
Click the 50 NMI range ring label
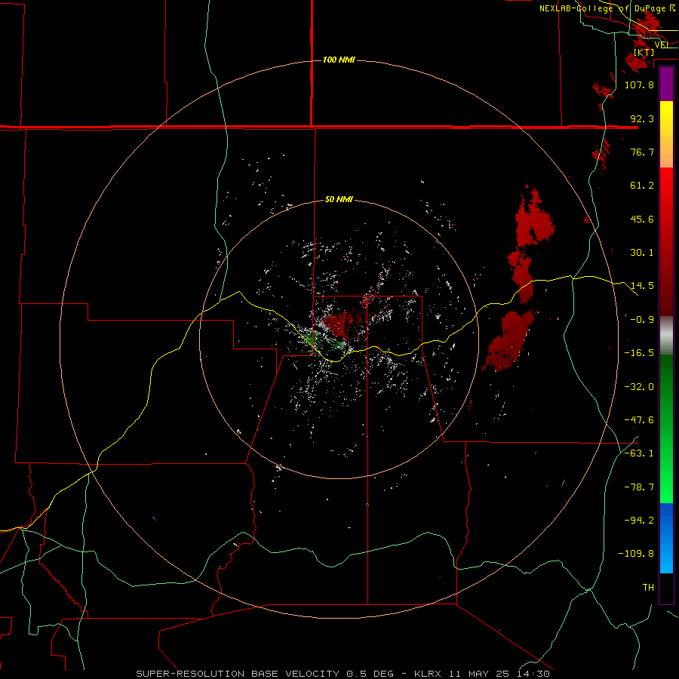click(339, 200)
